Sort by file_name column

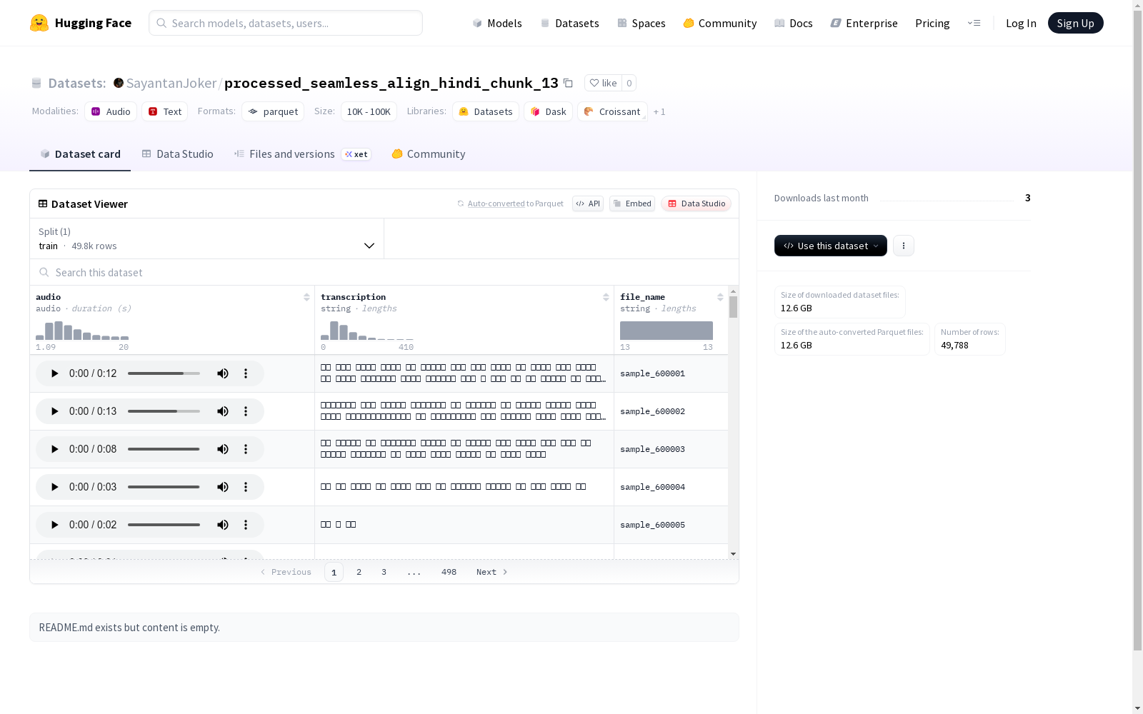[x=720, y=297]
